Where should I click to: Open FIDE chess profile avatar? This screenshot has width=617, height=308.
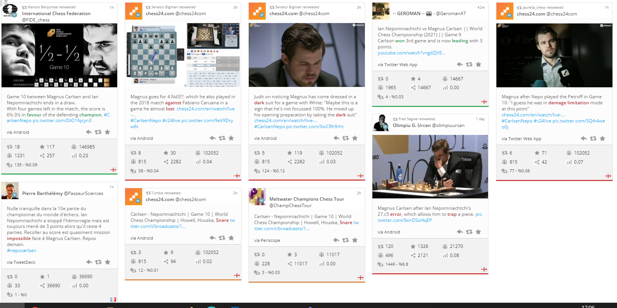(x=10, y=11)
